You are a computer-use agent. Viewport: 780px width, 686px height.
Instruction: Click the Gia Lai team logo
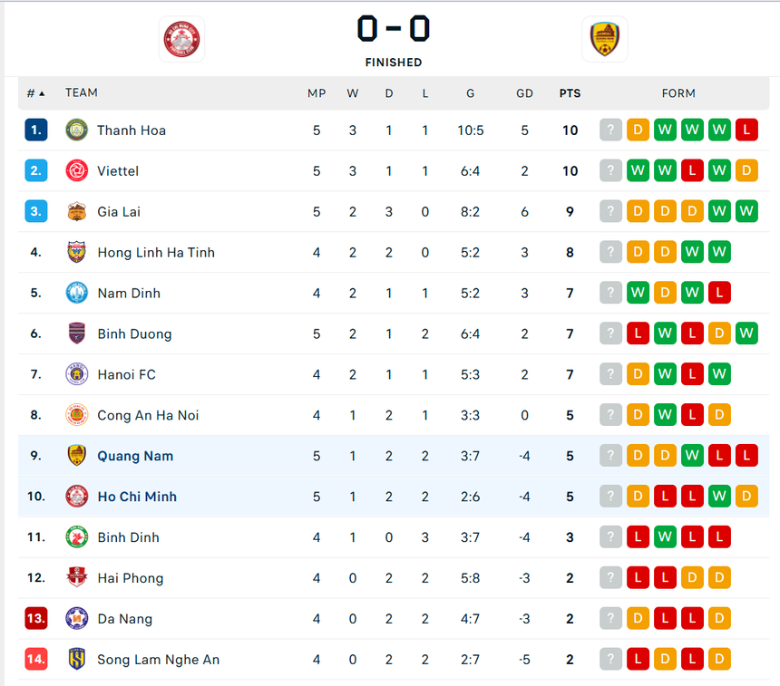pos(76,211)
